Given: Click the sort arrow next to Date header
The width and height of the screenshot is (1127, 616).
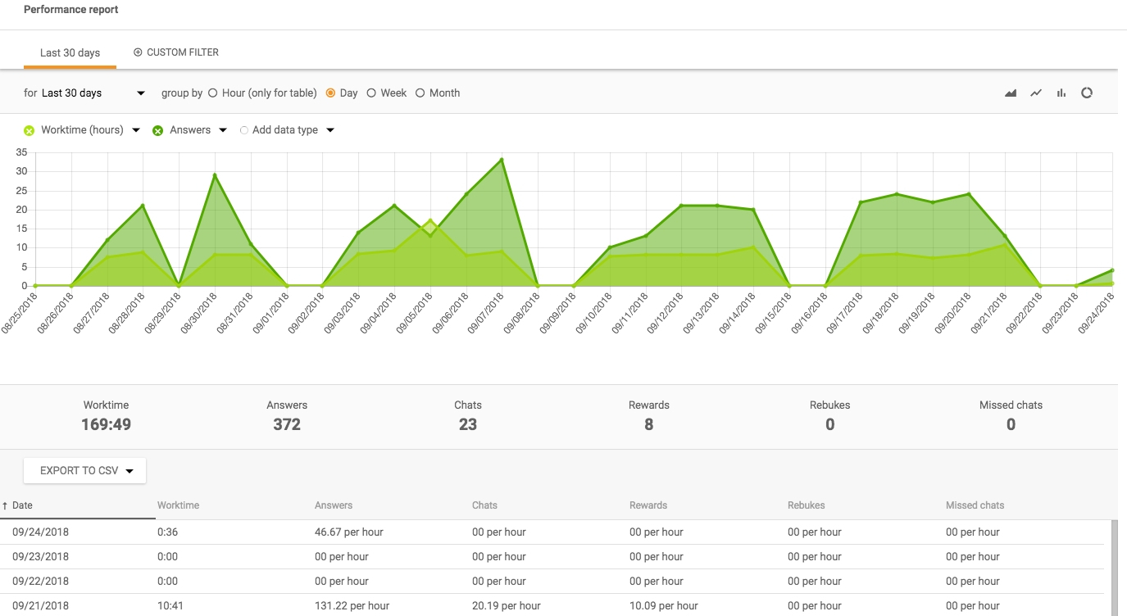Looking at the screenshot, I should click(x=5, y=506).
